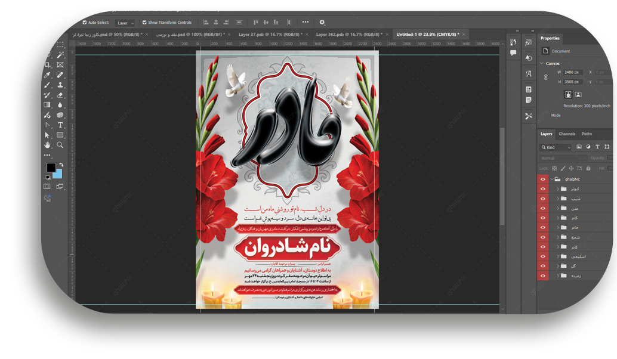Choose the Magic Wand tool
Screen dimensions: 617x359
(60, 55)
